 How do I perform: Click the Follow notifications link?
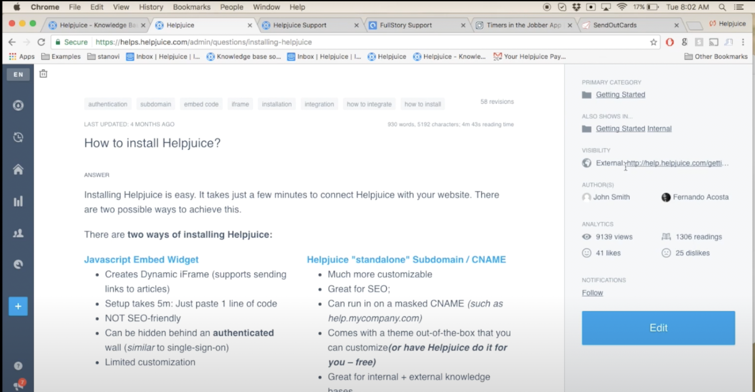(x=592, y=293)
